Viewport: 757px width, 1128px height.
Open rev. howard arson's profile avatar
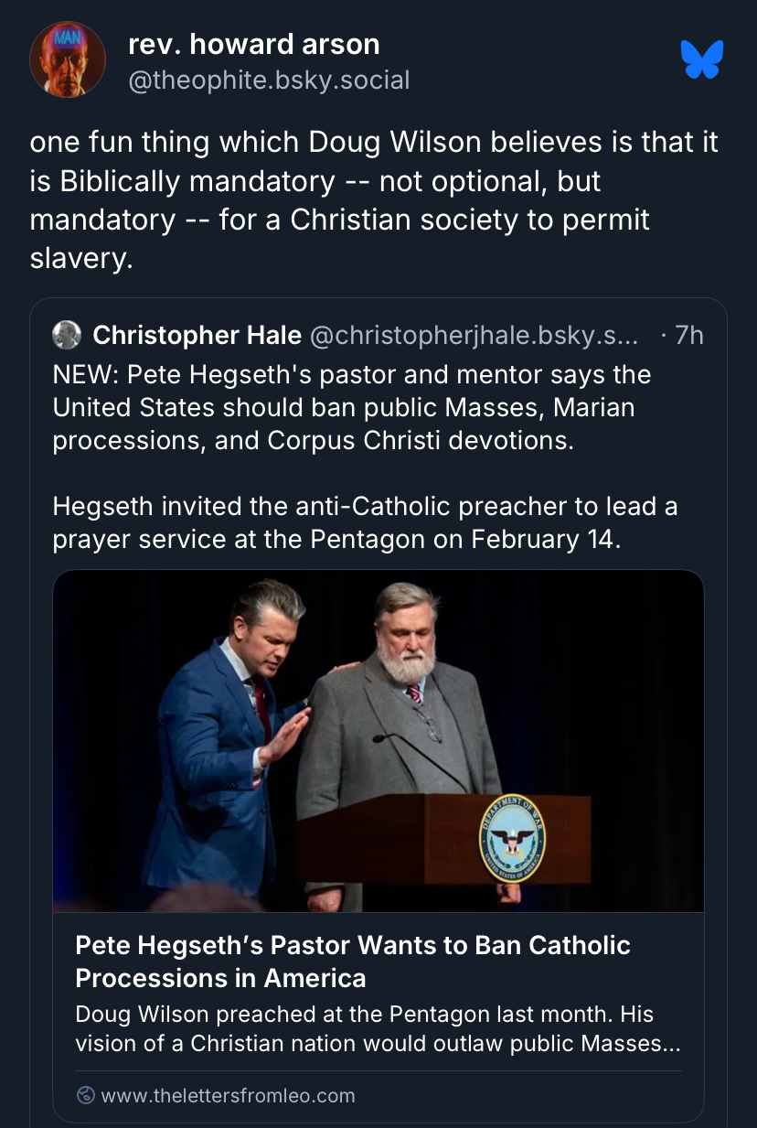pos(67,59)
